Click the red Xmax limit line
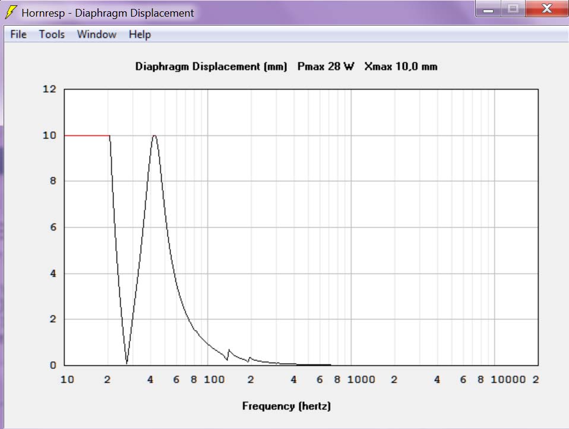The height and width of the screenshot is (429, 569). (87, 135)
